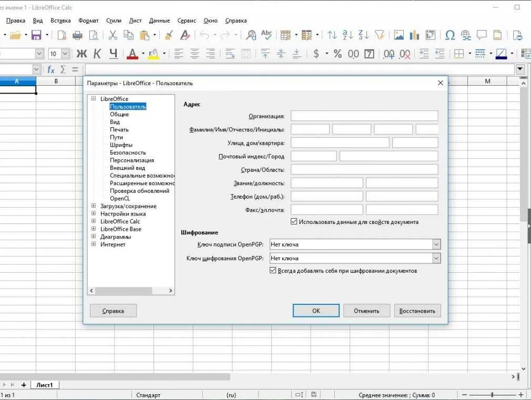The height and width of the screenshot is (400, 531).
Task: Open font size dropdown arrow
Action: (65, 54)
